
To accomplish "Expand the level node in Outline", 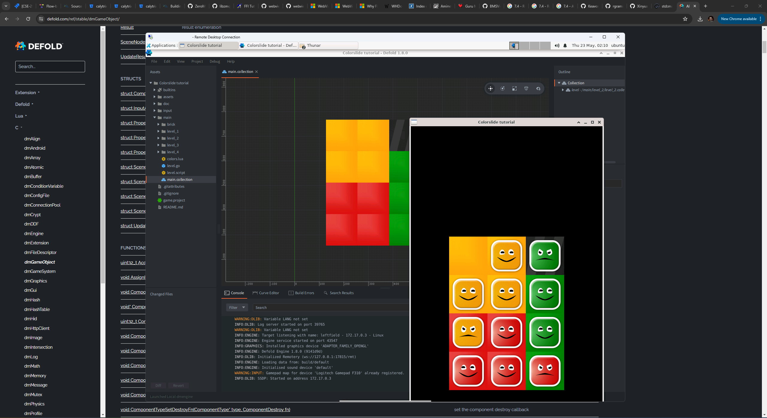I will (563, 90).
